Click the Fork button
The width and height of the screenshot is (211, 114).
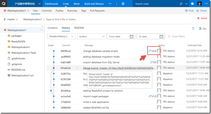(189, 11)
